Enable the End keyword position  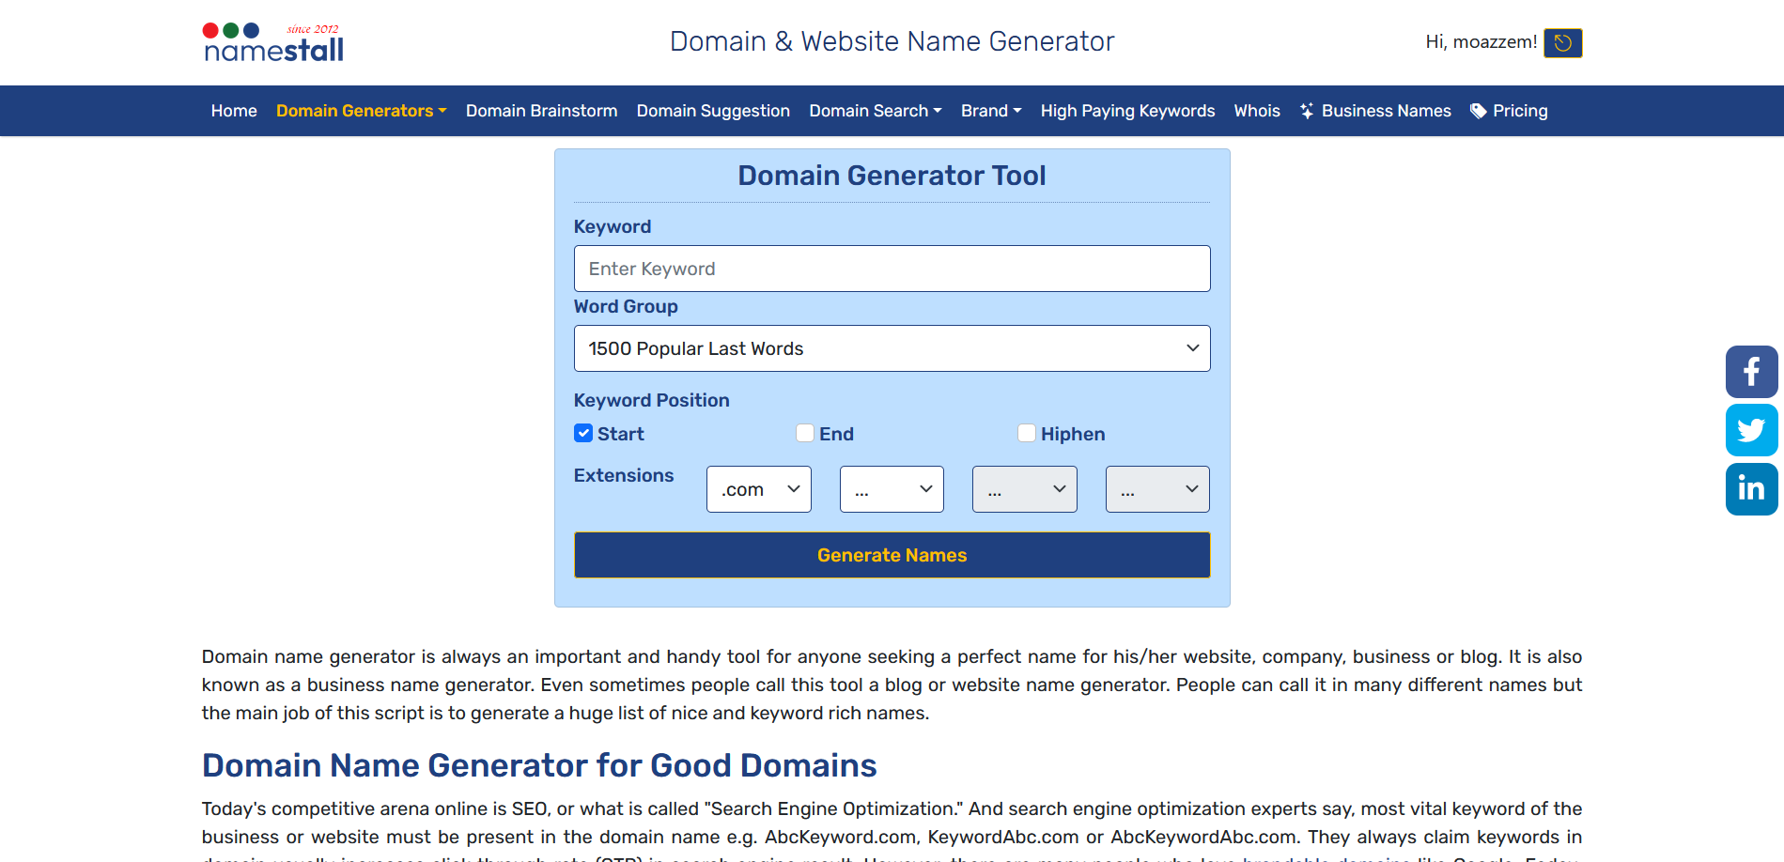[x=805, y=433]
